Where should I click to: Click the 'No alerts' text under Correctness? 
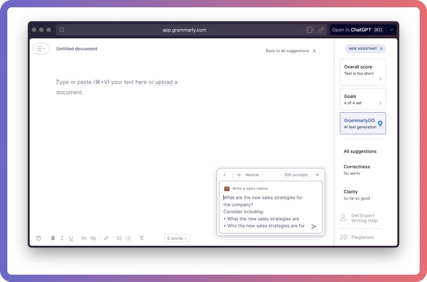click(352, 173)
